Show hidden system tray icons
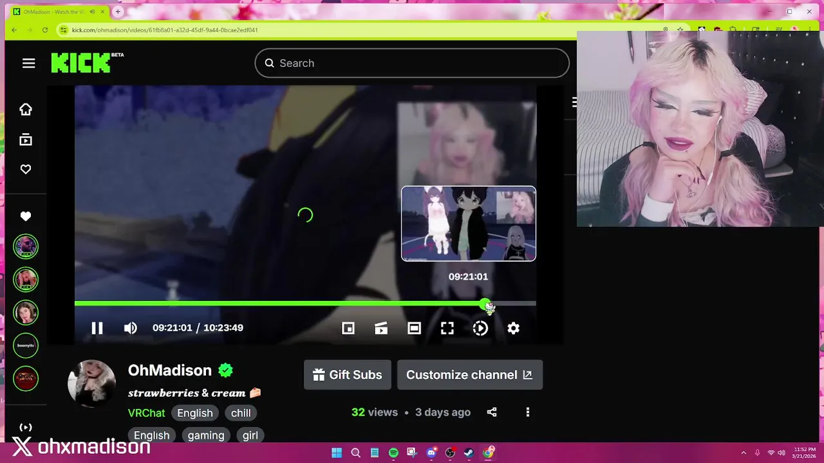This screenshot has width=824, height=463. 744,453
